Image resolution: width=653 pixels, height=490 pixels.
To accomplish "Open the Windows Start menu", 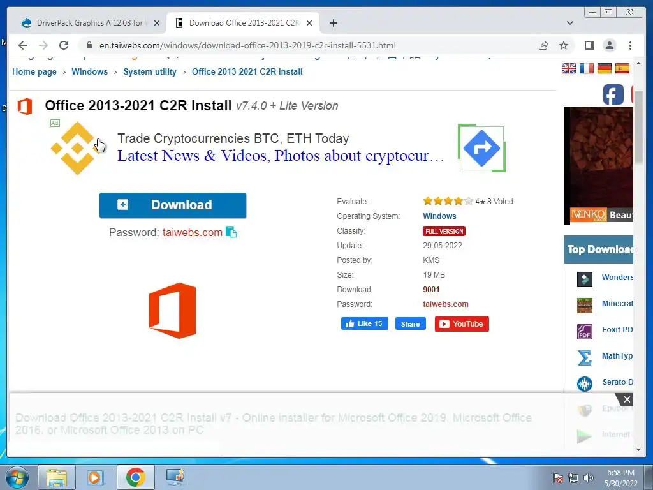I will pos(17,477).
